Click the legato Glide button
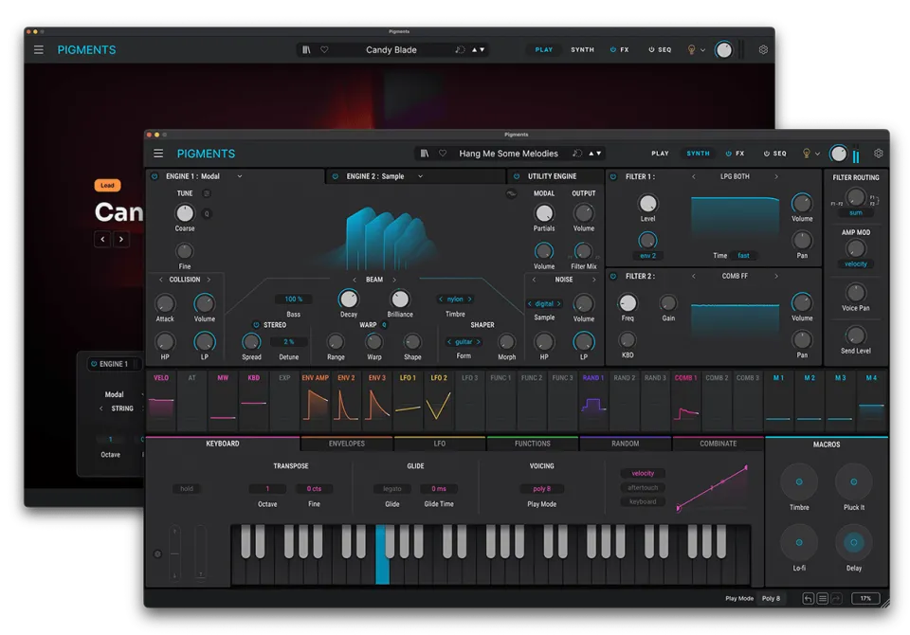The height and width of the screenshot is (635, 910). (x=391, y=489)
